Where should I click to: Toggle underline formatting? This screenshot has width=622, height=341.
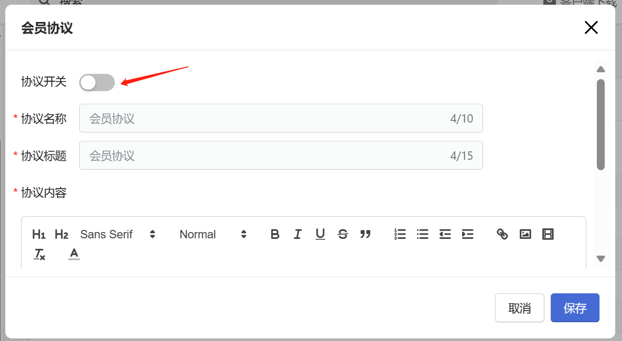pos(320,235)
